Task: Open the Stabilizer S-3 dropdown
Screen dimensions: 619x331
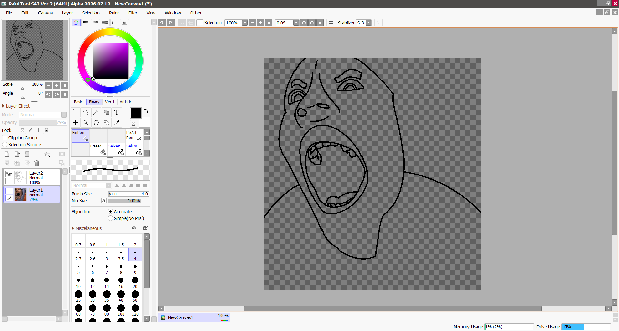Action: click(368, 23)
